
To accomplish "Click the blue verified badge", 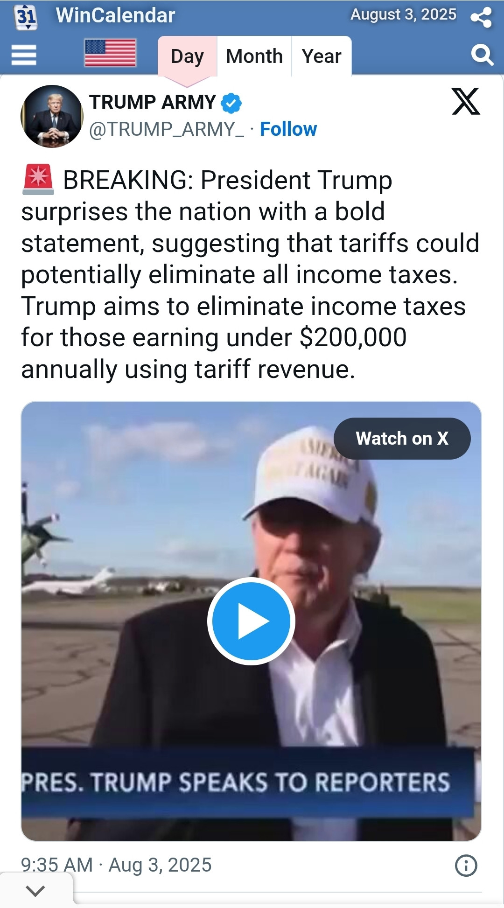I will (231, 103).
